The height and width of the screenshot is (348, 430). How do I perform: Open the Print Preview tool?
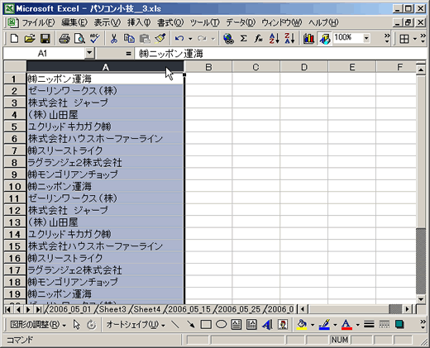pyautogui.click(x=79, y=38)
